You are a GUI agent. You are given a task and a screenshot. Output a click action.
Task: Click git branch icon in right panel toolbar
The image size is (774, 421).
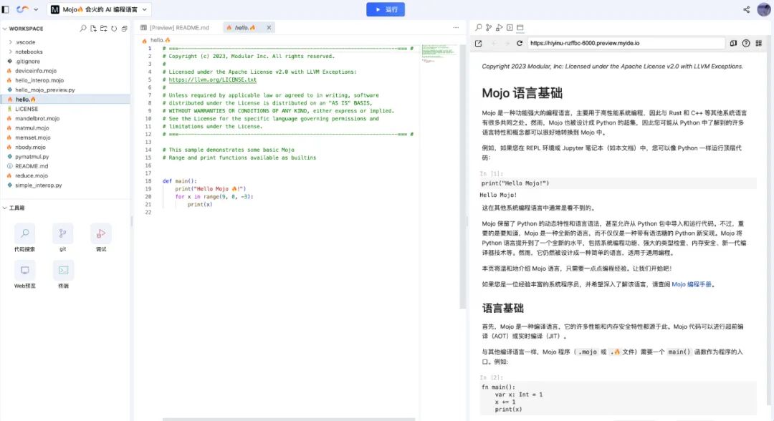(489, 28)
